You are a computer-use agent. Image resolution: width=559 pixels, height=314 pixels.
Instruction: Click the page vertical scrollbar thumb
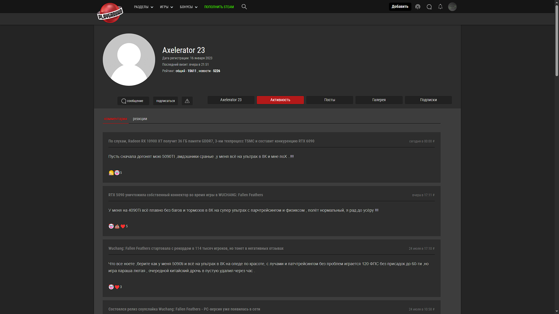(557, 41)
